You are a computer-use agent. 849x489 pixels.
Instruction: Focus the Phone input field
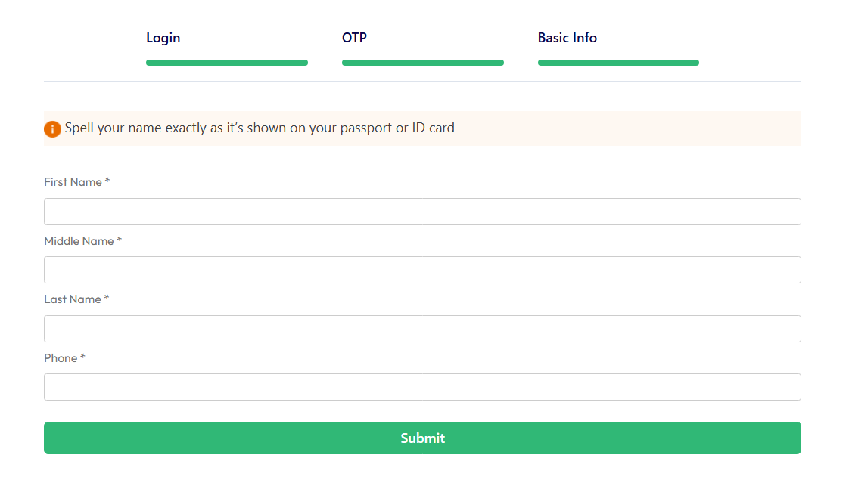(422, 387)
